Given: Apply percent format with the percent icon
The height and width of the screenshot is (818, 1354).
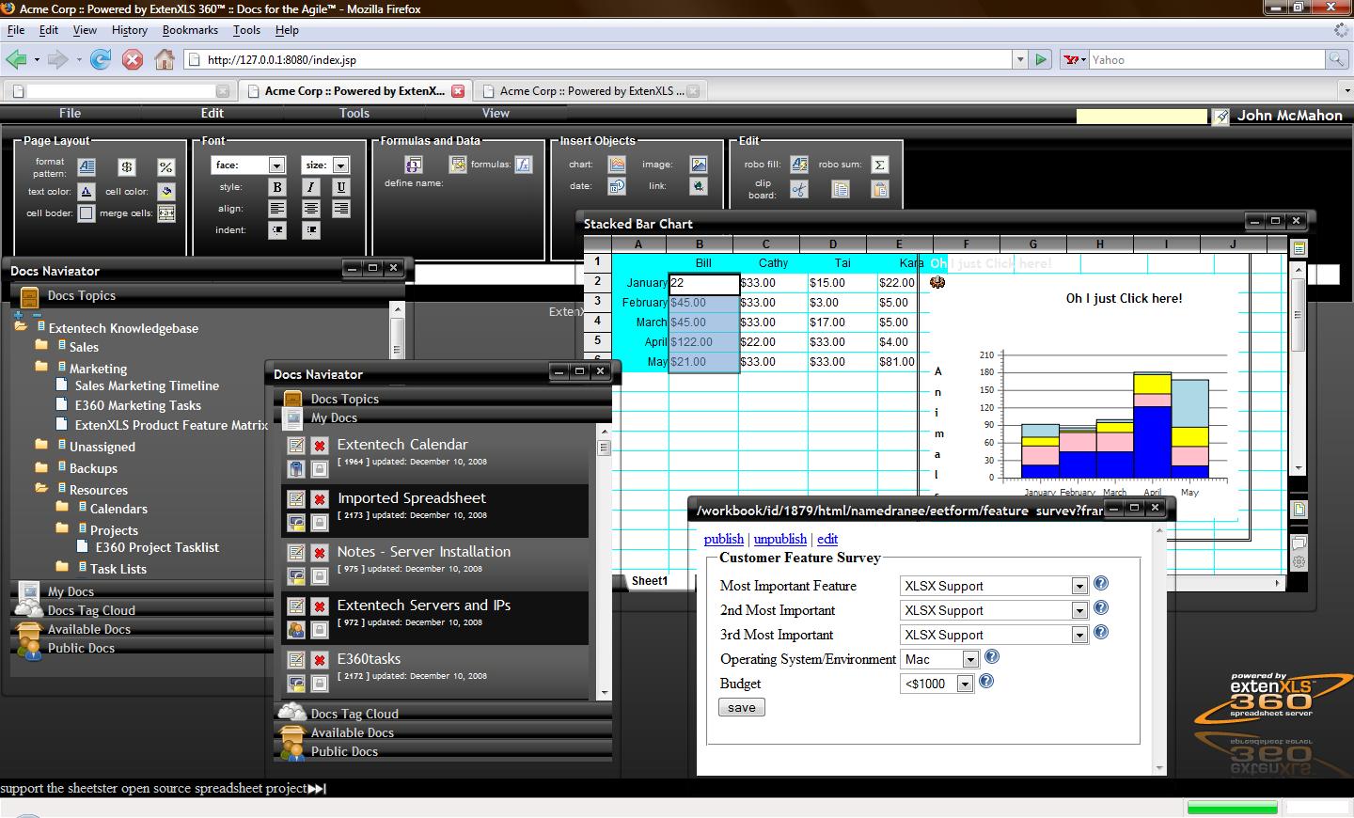Looking at the screenshot, I should coord(166,167).
